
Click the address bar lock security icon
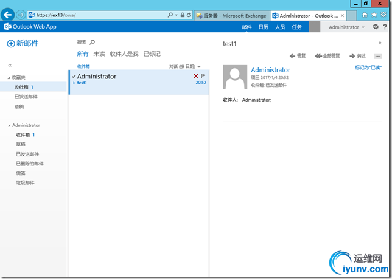[183, 15]
